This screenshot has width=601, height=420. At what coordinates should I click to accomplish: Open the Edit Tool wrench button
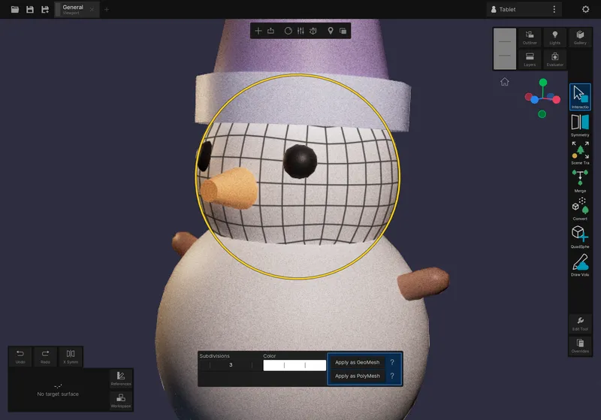click(x=580, y=324)
